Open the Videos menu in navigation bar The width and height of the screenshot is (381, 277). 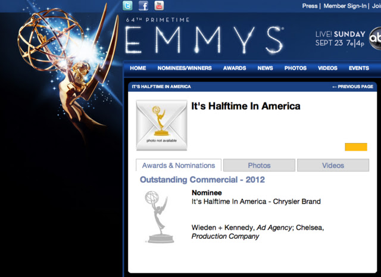(x=327, y=68)
